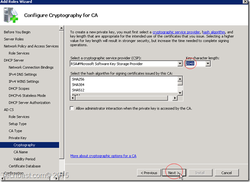
Task: Click hash list scroll right arrow
Action: pyautogui.click(x=175, y=98)
